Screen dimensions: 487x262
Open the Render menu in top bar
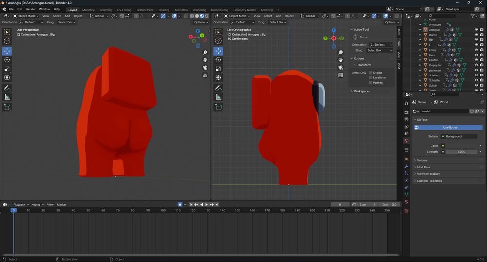click(x=31, y=9)
